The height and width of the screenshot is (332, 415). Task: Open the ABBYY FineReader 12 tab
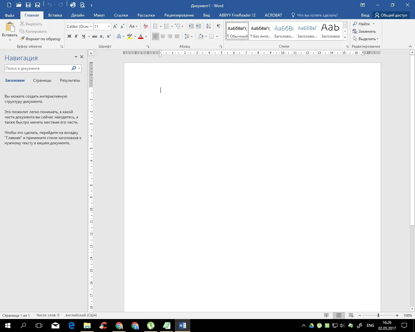pos(237,15)
